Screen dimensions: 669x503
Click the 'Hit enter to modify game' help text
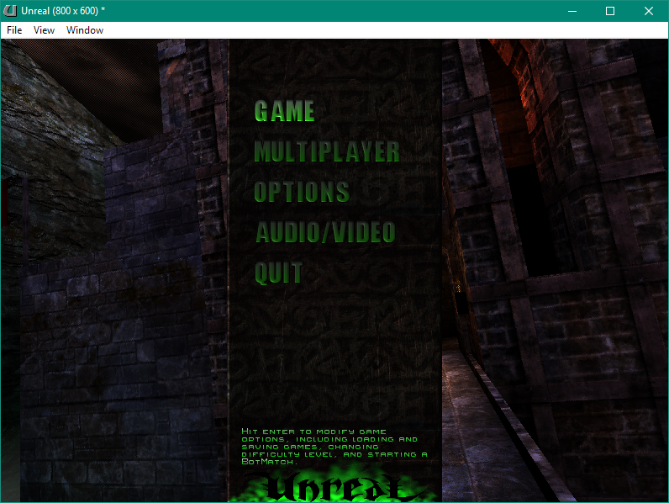coord(334,446)
